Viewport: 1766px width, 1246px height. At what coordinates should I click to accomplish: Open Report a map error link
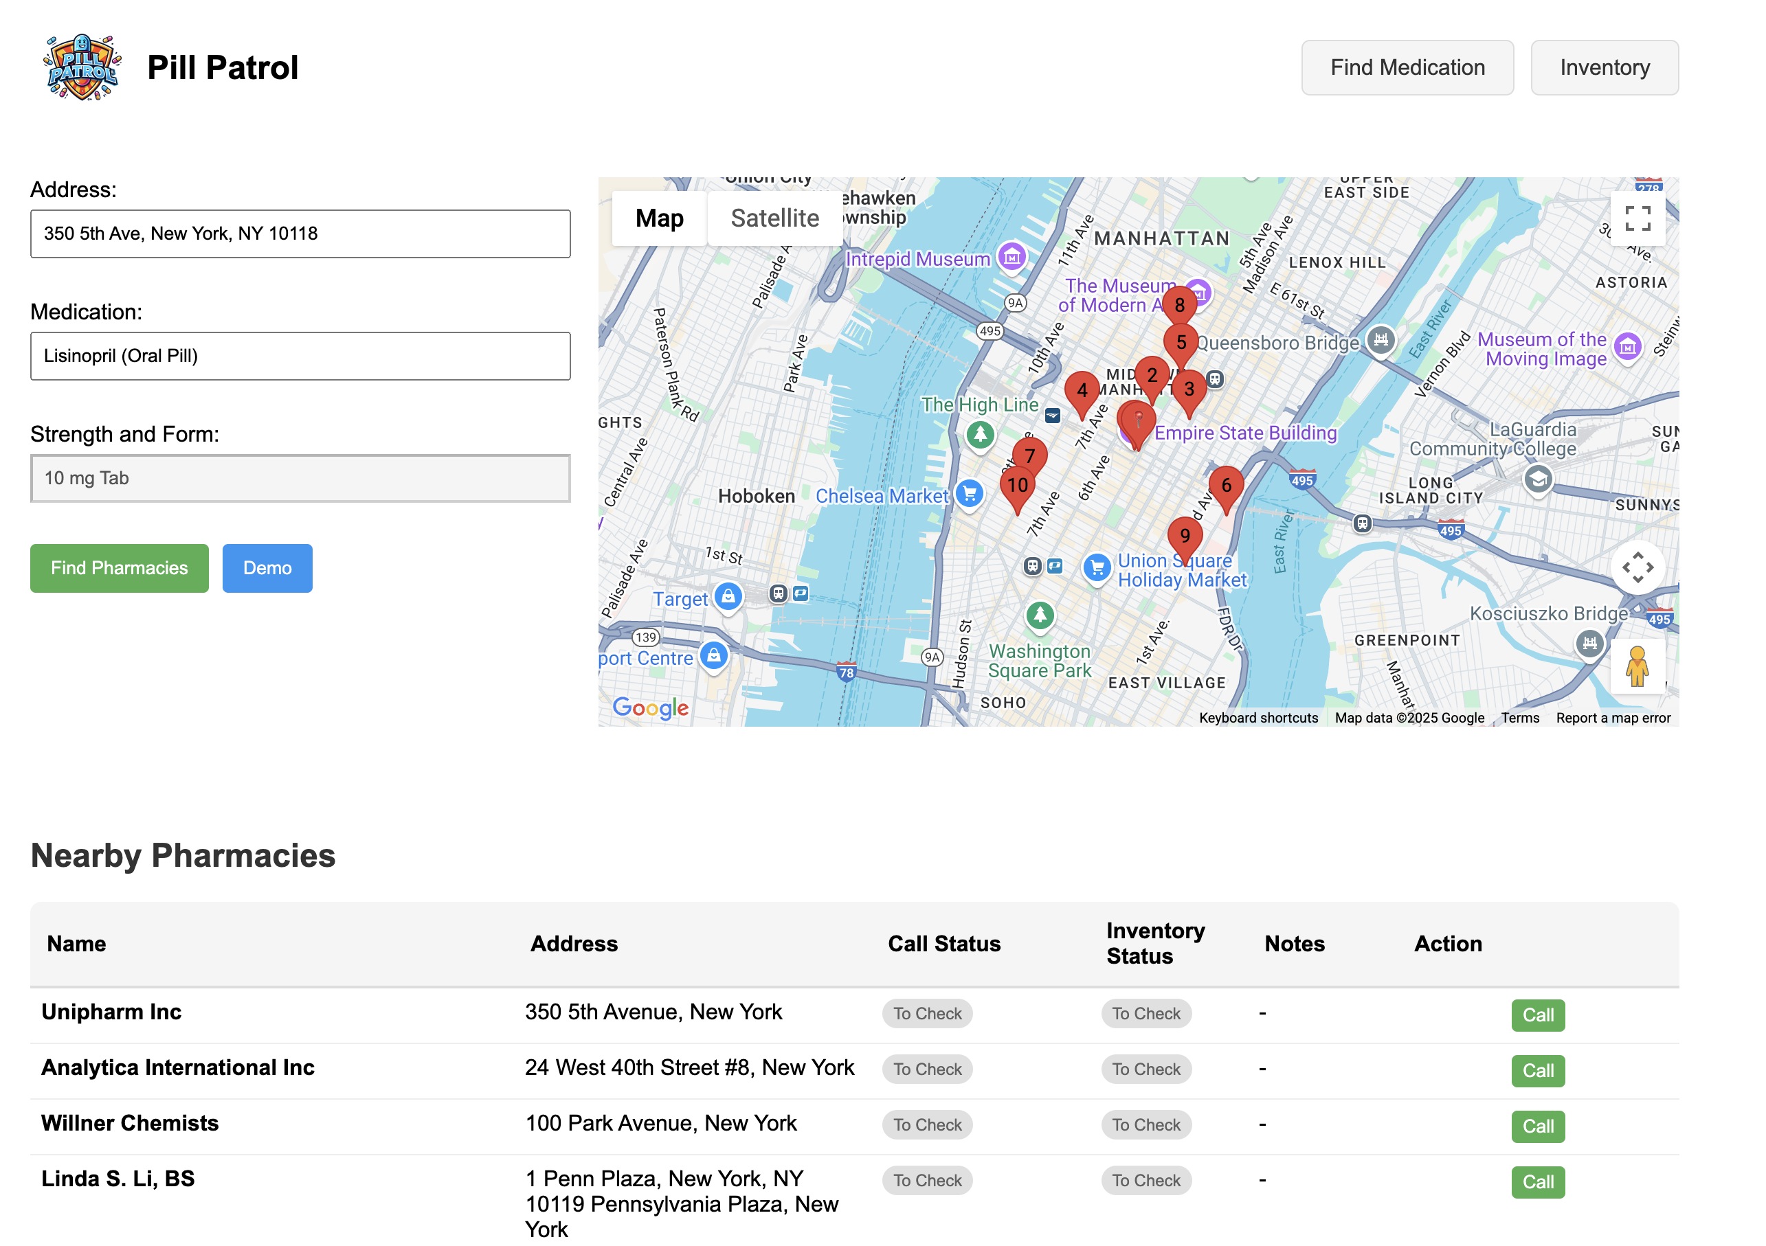(x=1612, y=718)
